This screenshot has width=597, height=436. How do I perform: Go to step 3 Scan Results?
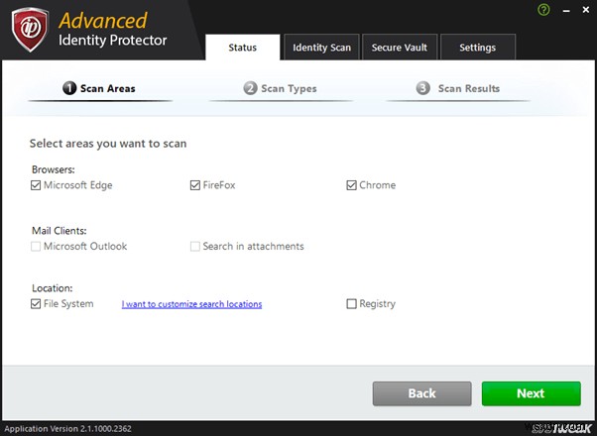tap(457, 88)
